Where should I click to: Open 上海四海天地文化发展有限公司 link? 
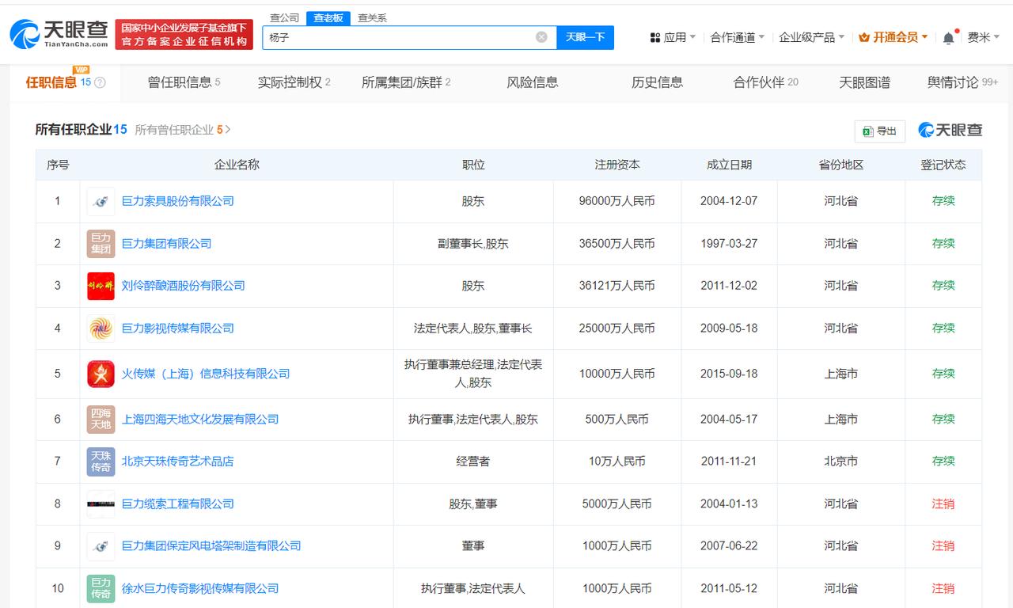[x=200, y=419]
